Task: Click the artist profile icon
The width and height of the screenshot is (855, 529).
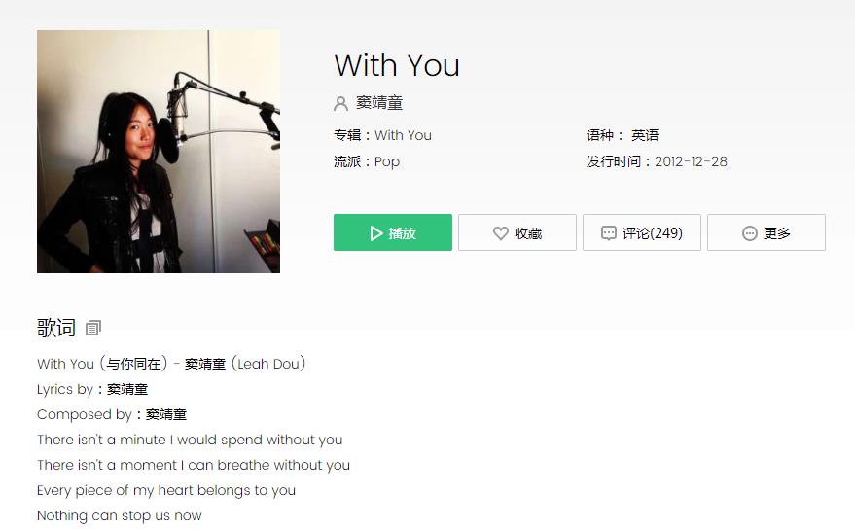Action: pos(340,104)
